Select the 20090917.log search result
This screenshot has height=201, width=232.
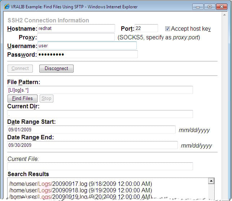[80, 184]
